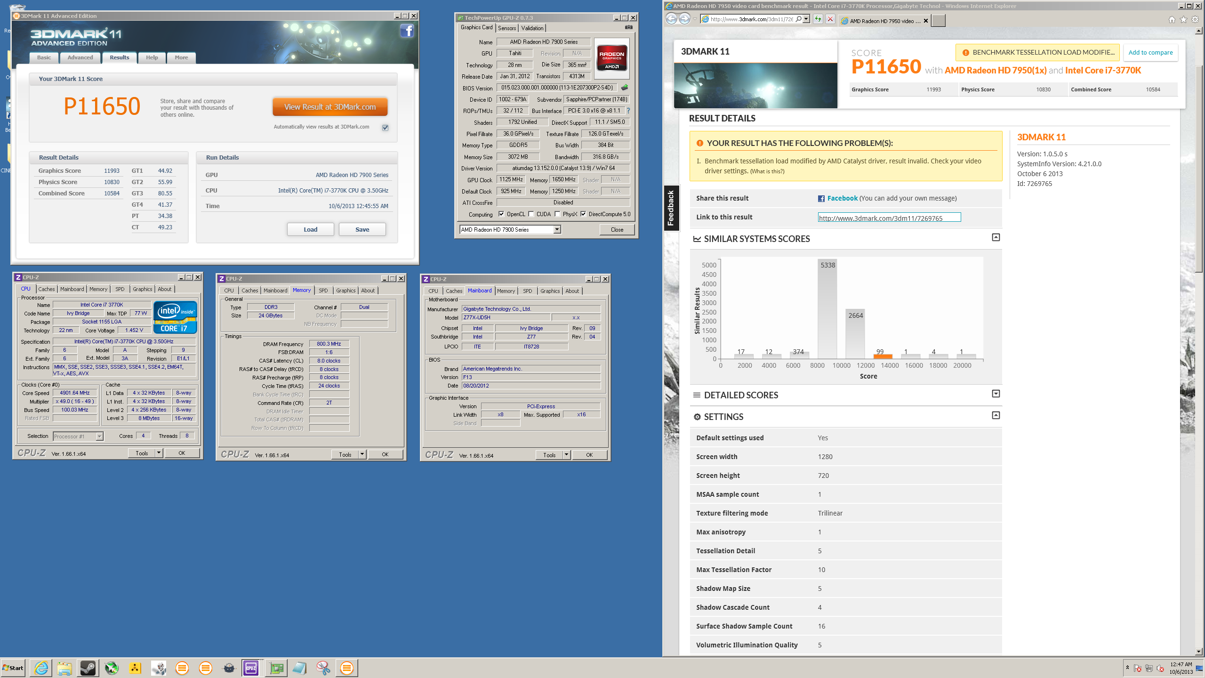The image size is (1205, 678).
Task: Click the IE compatibility/refresh green arrows icon
Action: tap(818, 19)
